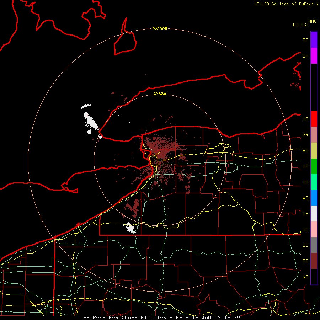
Task: Click the BI legend label
Action: pos(305,261)
